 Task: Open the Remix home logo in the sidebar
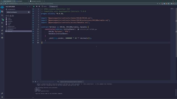tap(2, 7)
